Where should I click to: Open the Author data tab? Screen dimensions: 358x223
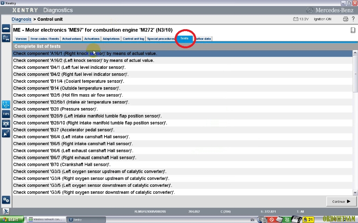coord(203,39)
